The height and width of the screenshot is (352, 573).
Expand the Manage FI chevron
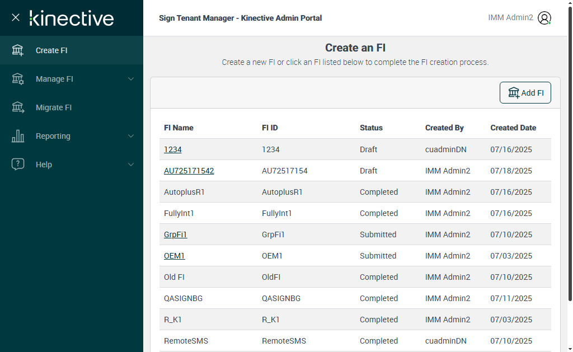point(131,79)
